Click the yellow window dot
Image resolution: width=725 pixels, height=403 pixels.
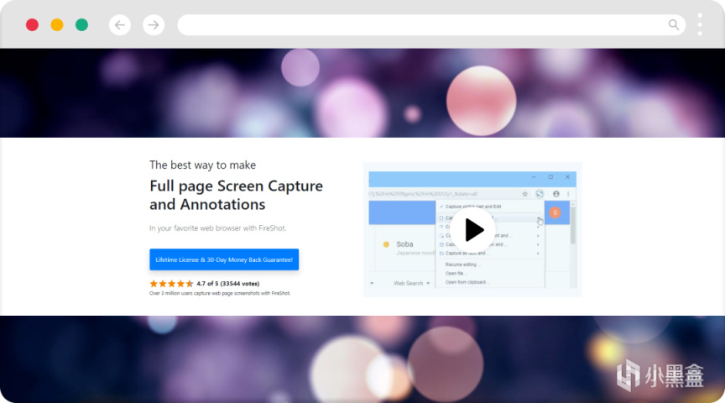[57, 25]
